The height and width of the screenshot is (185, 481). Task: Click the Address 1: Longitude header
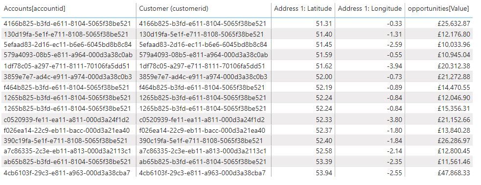[369, 9]
